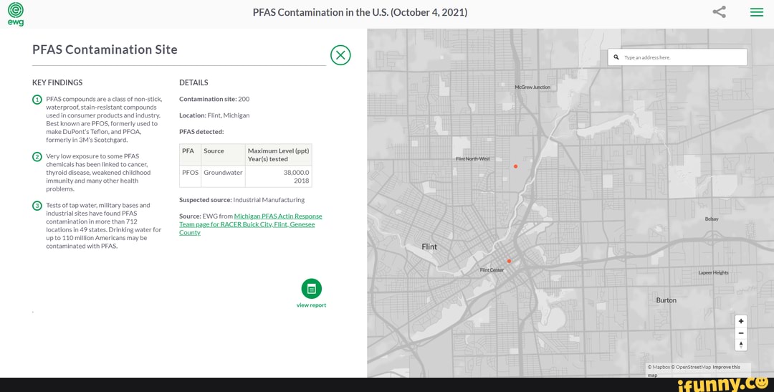The width and height of the screenshot is (774, 392).
Task: Close the PFAS Contamination Site panel
Action: (x=340, y=54)
